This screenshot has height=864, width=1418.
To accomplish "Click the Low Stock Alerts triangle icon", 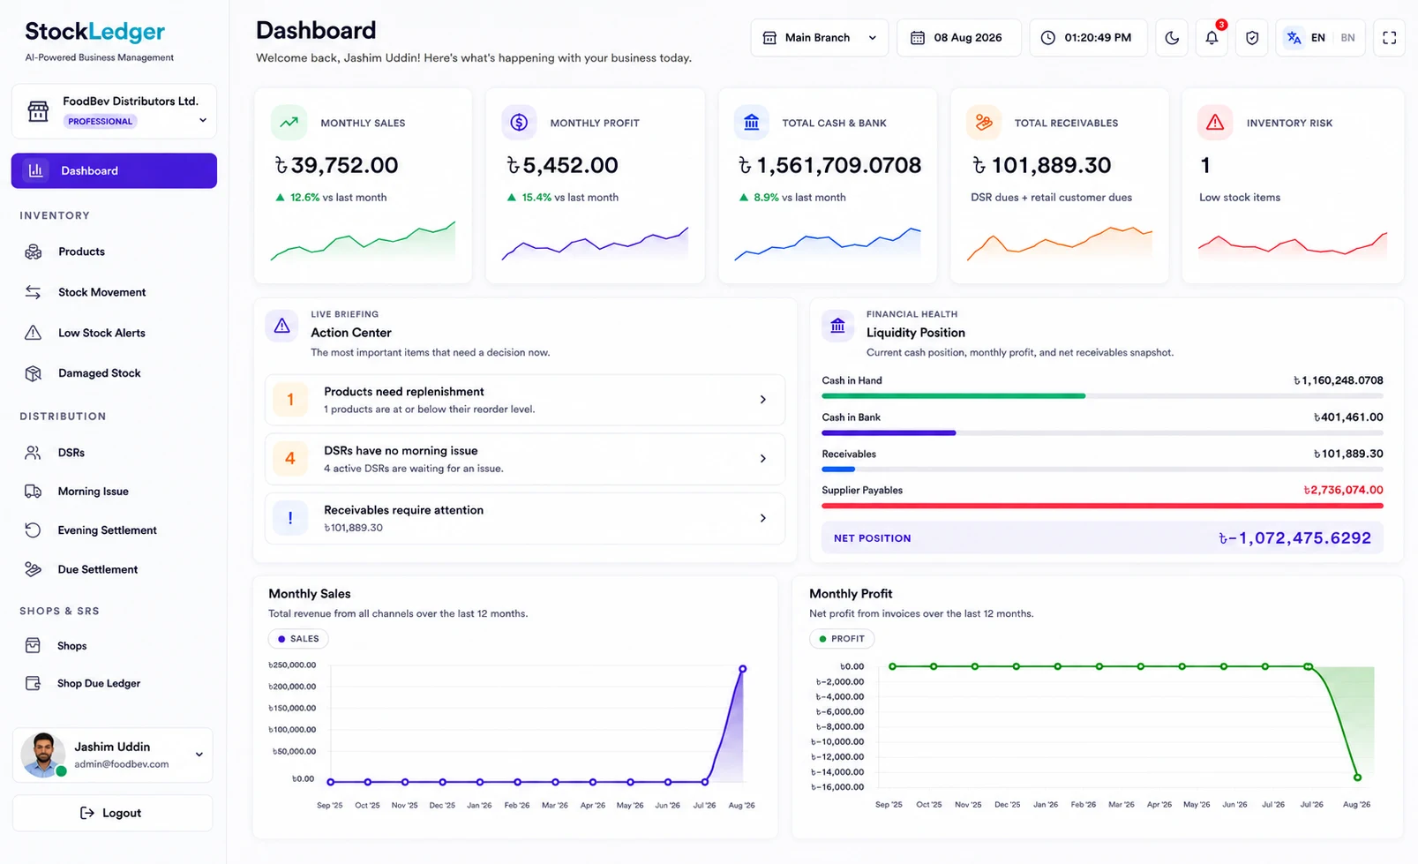I will pyautogui.click(x=34, y=333).
